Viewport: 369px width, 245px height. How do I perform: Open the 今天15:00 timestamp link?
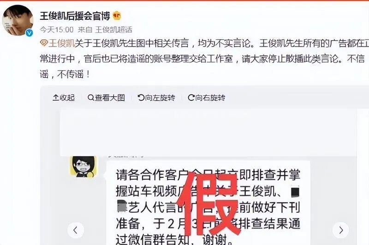[x=57, y=29]
